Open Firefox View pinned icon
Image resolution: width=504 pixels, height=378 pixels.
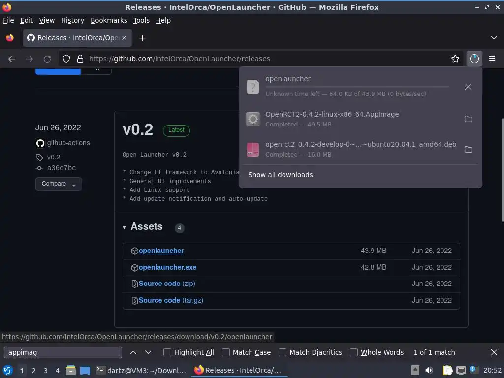(10, 38)
